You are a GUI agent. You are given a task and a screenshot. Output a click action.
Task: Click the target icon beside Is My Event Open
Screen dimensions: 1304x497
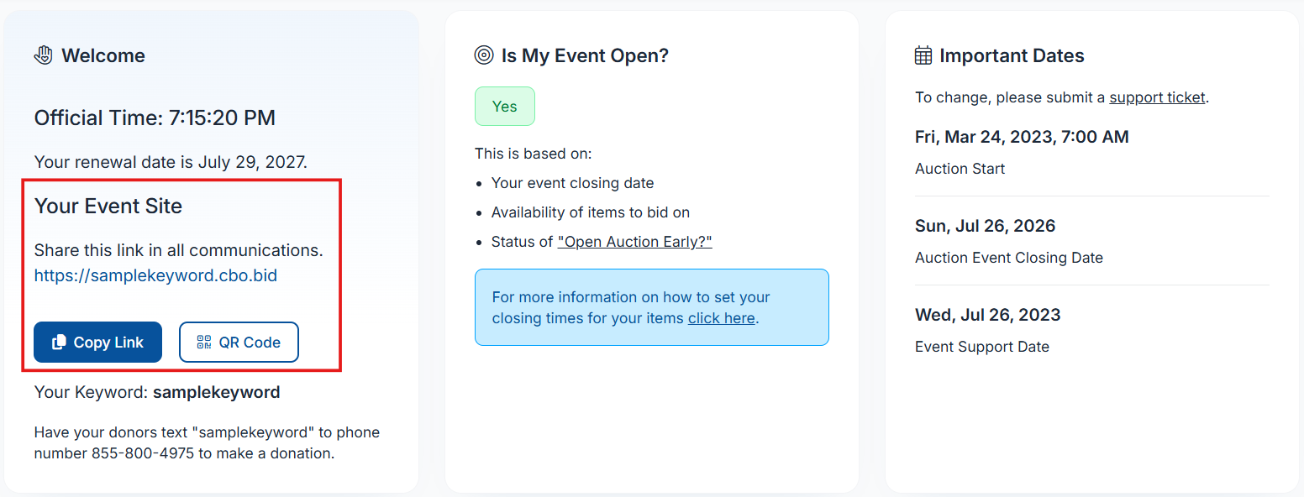(484, 55)
